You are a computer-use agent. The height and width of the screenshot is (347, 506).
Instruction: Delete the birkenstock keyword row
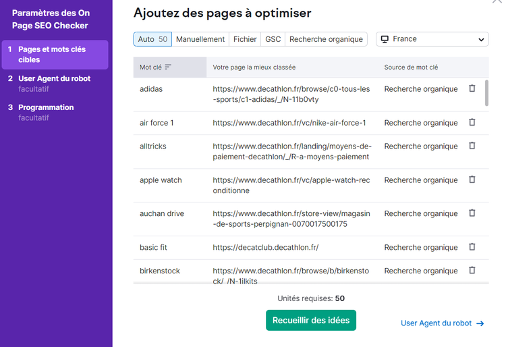coord(472,270)
